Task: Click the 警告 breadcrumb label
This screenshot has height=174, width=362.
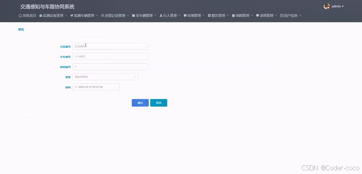Action: point(21,30)
